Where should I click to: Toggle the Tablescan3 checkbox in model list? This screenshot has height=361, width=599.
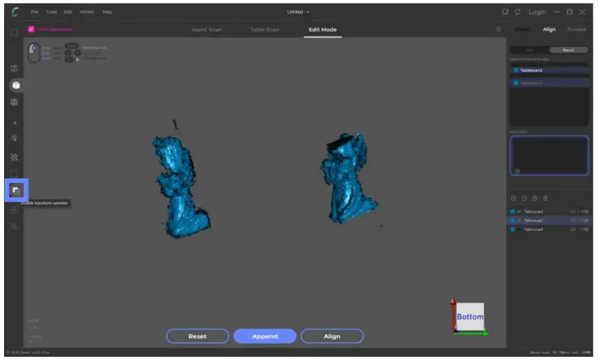[515, 83]
